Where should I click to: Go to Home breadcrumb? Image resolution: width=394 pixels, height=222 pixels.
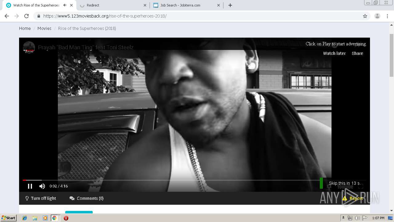click(x=25, y=28)
